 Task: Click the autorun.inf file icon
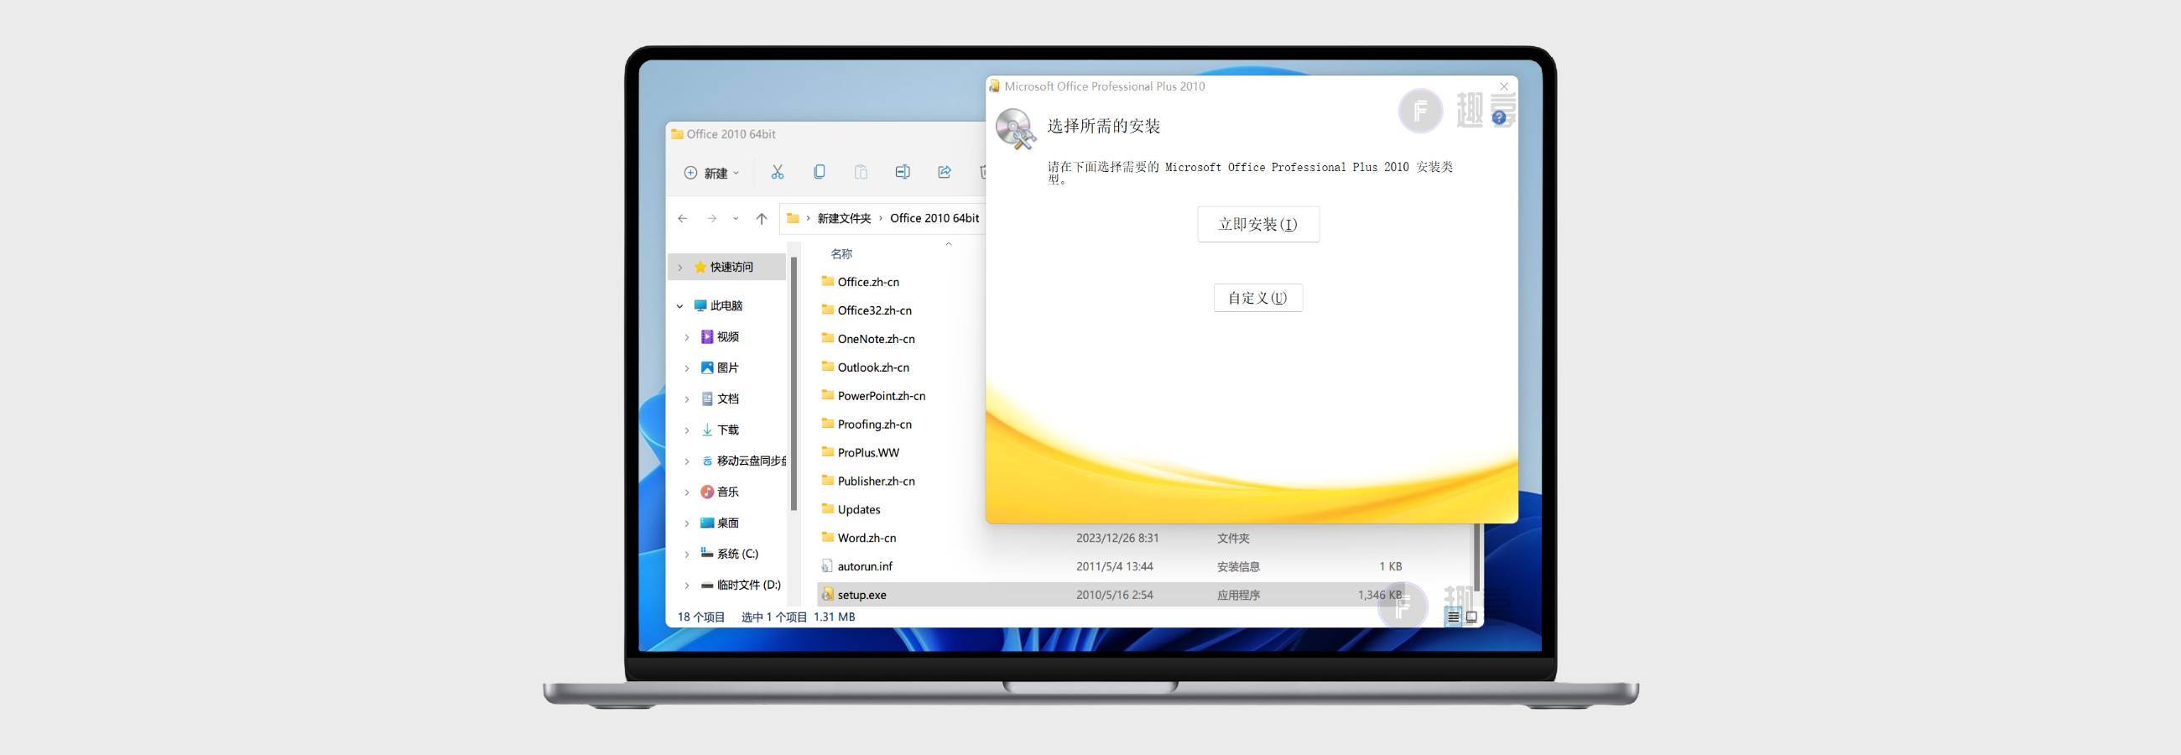coord(827,566)
